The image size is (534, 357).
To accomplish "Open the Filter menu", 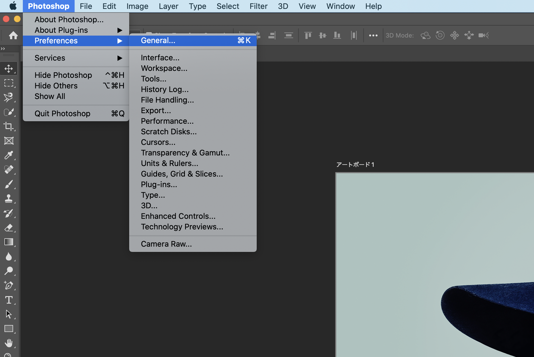I will [258, 6].
